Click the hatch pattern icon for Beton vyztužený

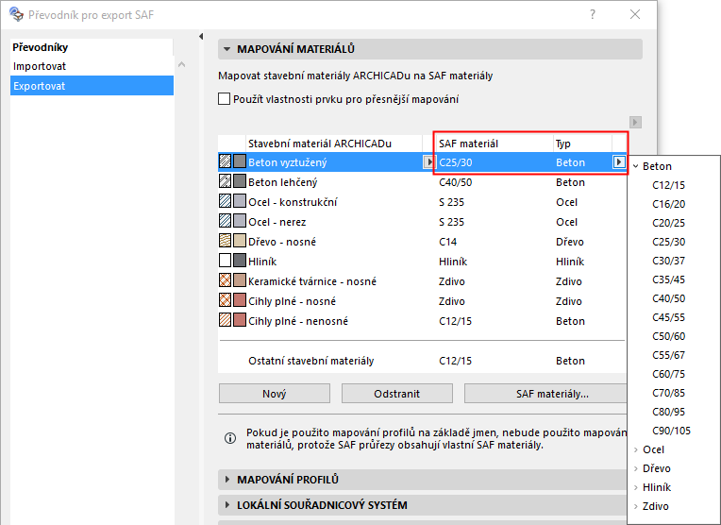tap(225, 161)
